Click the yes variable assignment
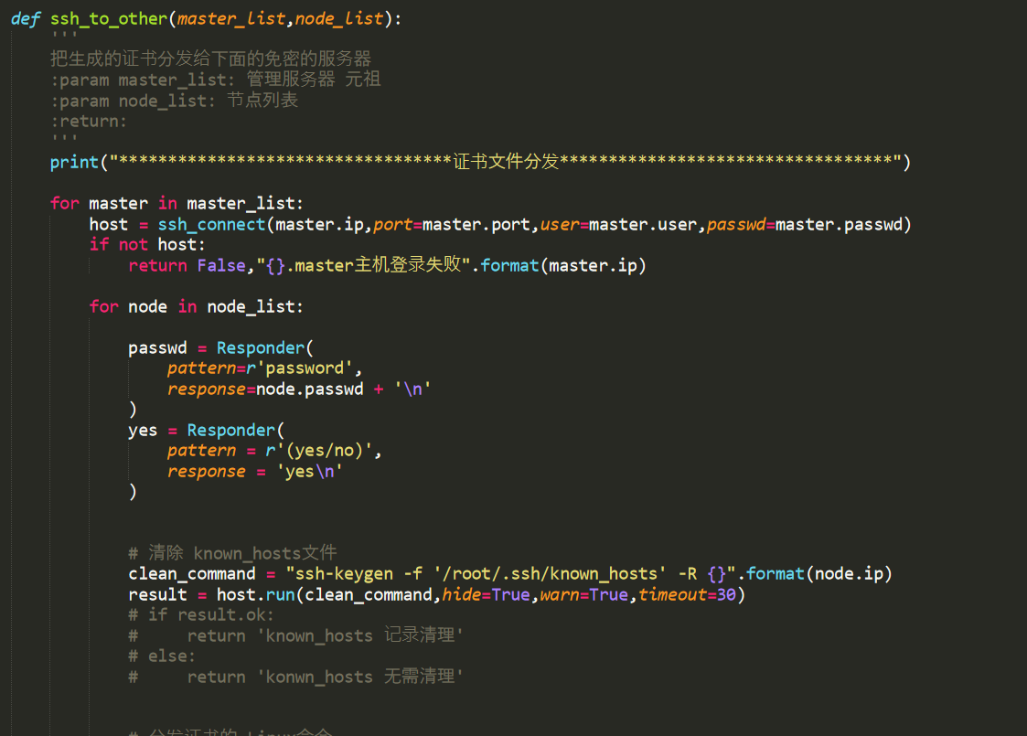 [x=143, y=431]
